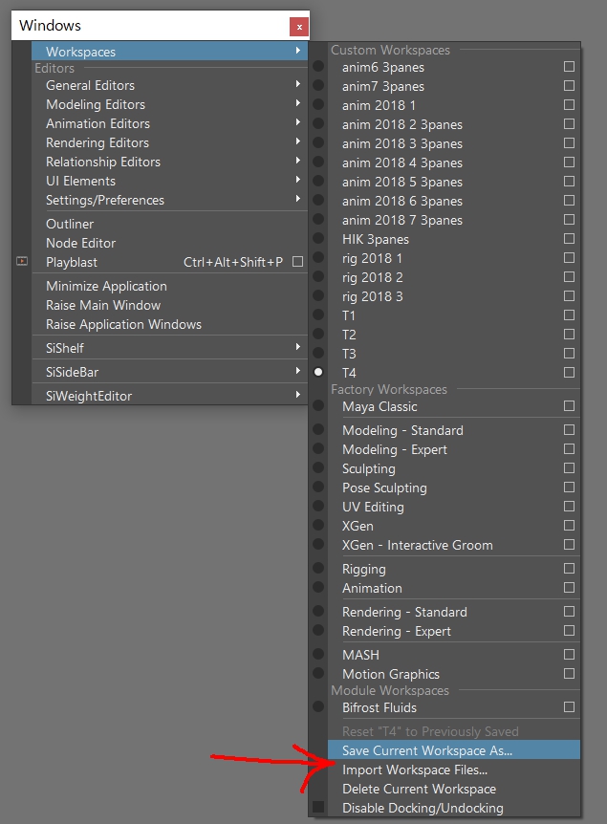Close the Windows tear-off menu
Viewport: 607px width, 824px height.
click(299, 27)
